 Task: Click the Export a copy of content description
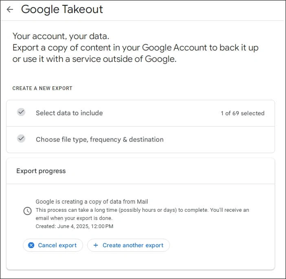(135, 53)
